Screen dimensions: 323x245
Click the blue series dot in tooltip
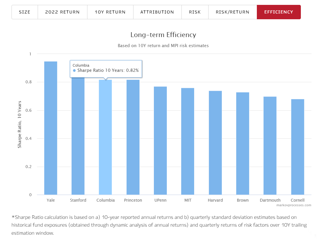click(x=74, y=70)
